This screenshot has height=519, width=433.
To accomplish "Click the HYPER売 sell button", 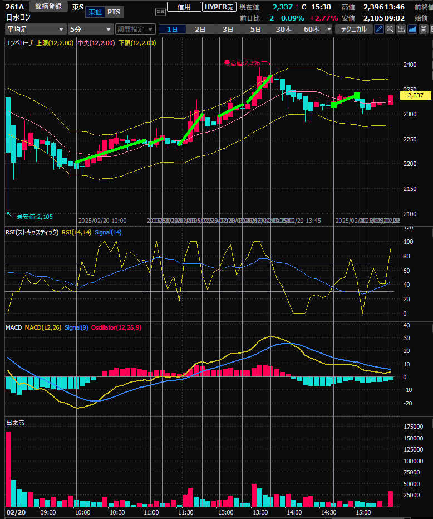I will click(219, 7).
